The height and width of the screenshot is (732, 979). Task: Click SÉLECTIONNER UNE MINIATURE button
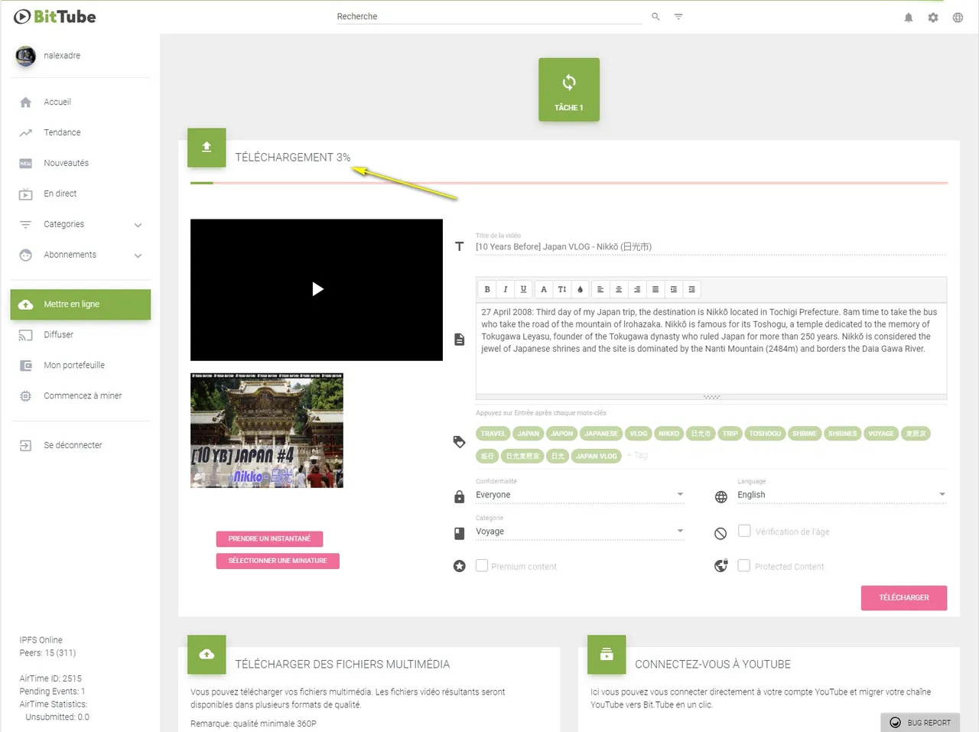[278, 561]
